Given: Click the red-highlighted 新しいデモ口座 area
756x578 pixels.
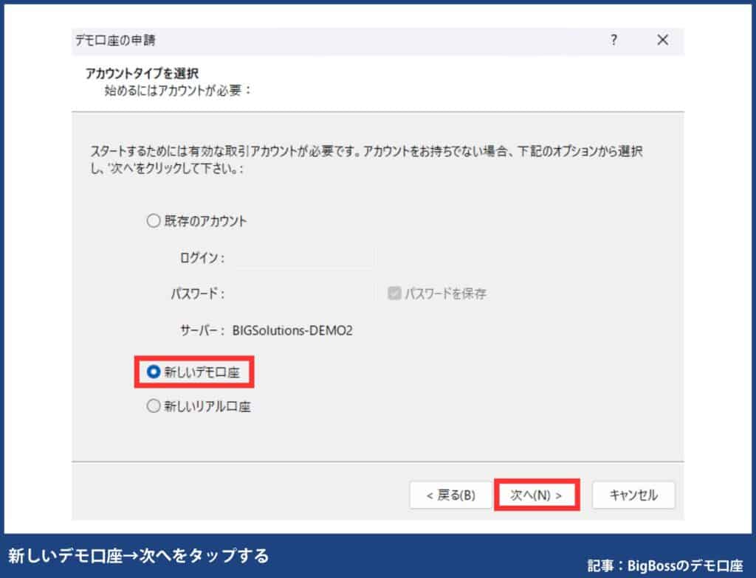Looking at the screenshot, I should (x=195, y=372).
